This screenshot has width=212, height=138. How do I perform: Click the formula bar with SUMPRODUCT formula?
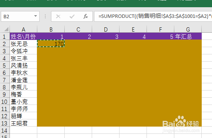pyautogui.click(x=153, y=16)
